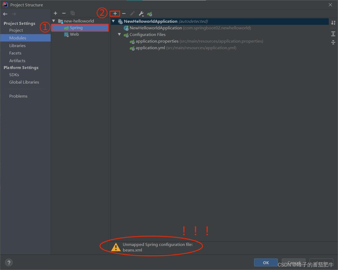338x270 pixels.
Task: Click the application.yml file icon
Action: [x=132, y=48]
